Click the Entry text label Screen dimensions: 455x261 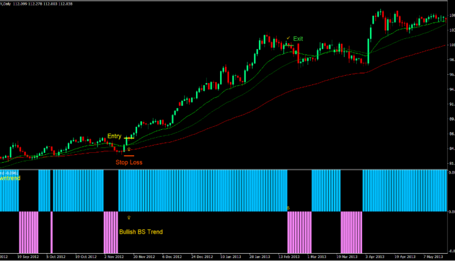click(x=114, y=136)
